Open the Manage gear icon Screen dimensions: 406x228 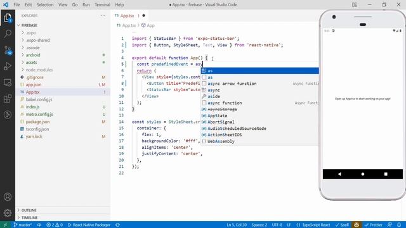point(8,213)
